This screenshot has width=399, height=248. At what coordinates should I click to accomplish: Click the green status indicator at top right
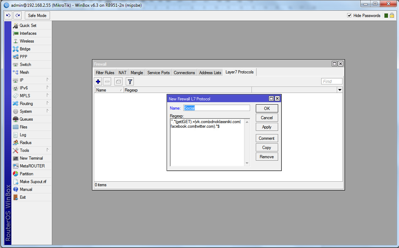point(386,16)
